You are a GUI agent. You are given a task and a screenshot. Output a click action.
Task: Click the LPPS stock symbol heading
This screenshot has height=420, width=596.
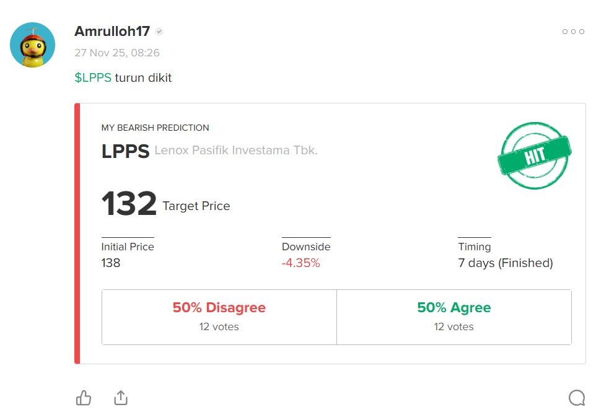[125, 151]
